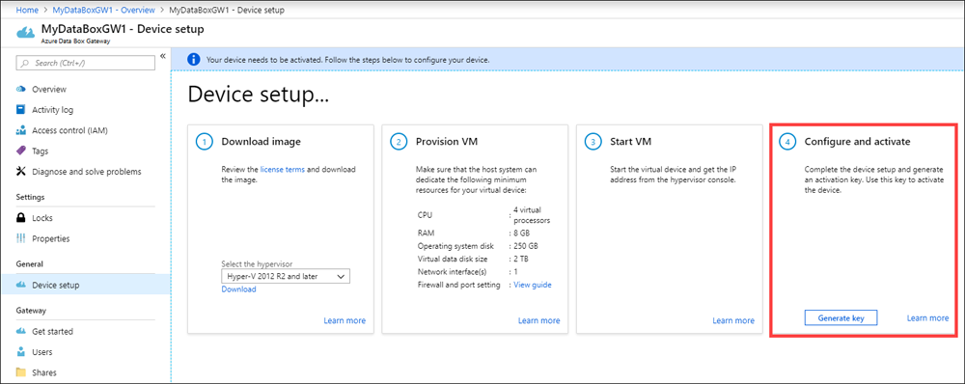Click the Generate key button
This screenshot has width=965, height=384.
(841, 318)
